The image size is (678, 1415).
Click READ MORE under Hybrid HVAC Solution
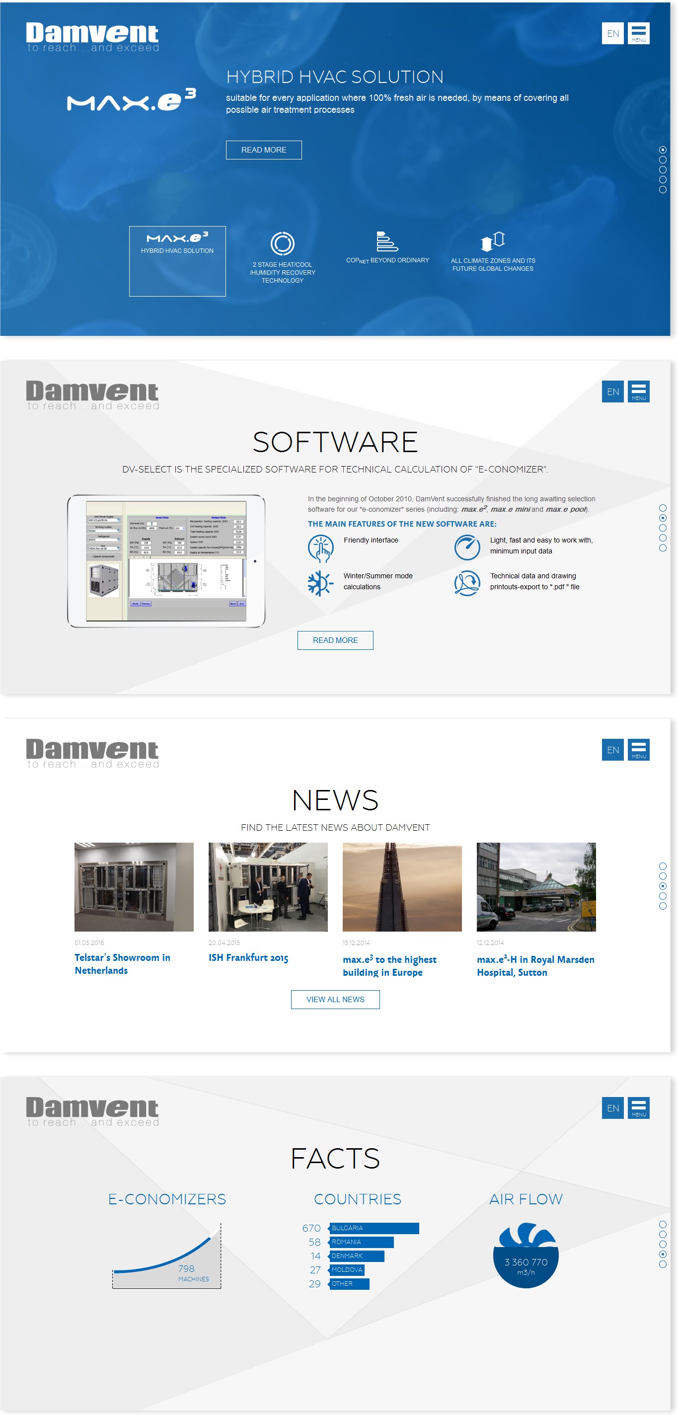tap(264, 150)
